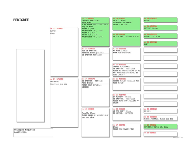Click the green CESAR ancestor box
The height and width of the screenshot is (157, 196).
(x=161, y=20)
